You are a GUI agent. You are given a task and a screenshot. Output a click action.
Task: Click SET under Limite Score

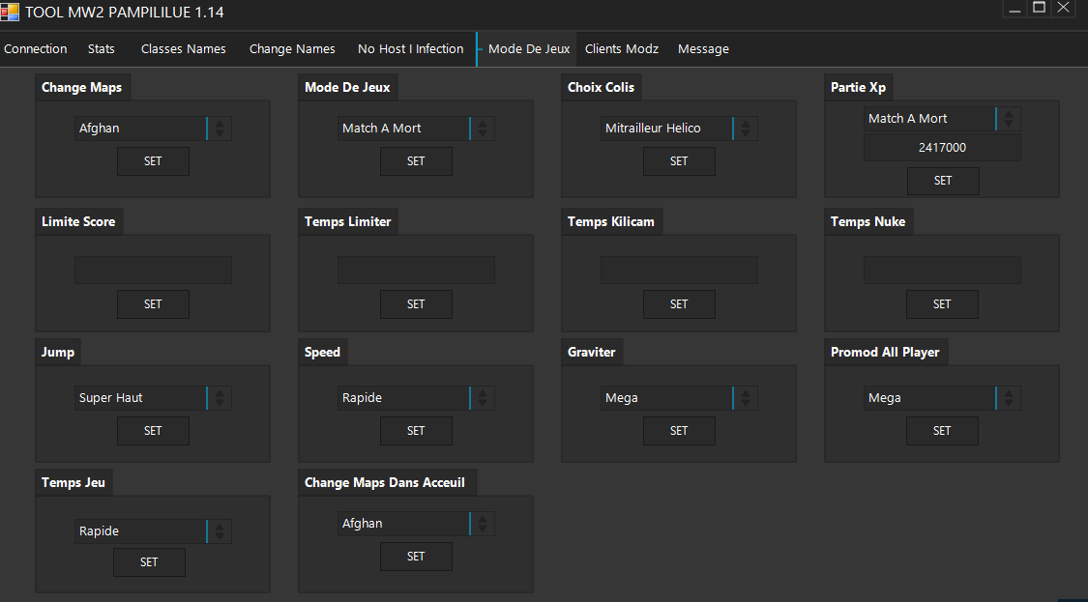click(153, 303)
